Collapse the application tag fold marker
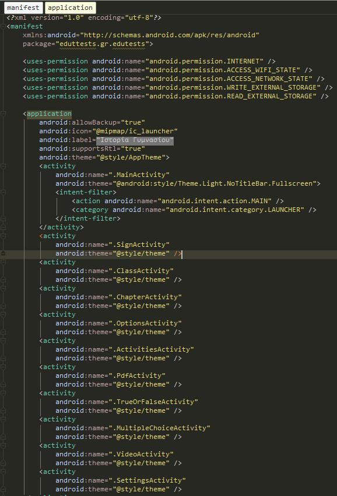 [x=3, y=114]
